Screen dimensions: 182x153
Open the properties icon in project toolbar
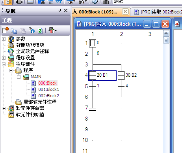(x=32, y=30)
